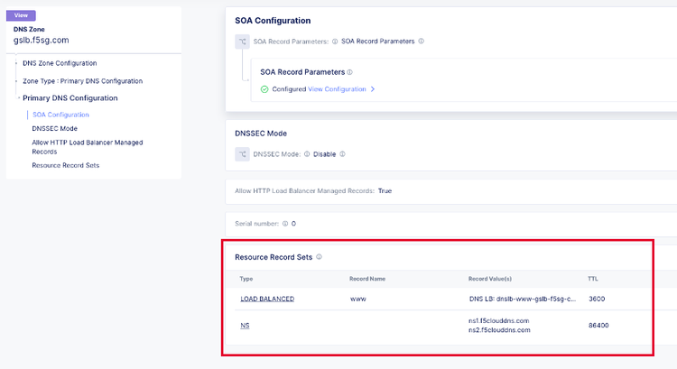This screenshot has height=369, width=677.
Task: Open the View Configuration link
Action: point(337,89)
